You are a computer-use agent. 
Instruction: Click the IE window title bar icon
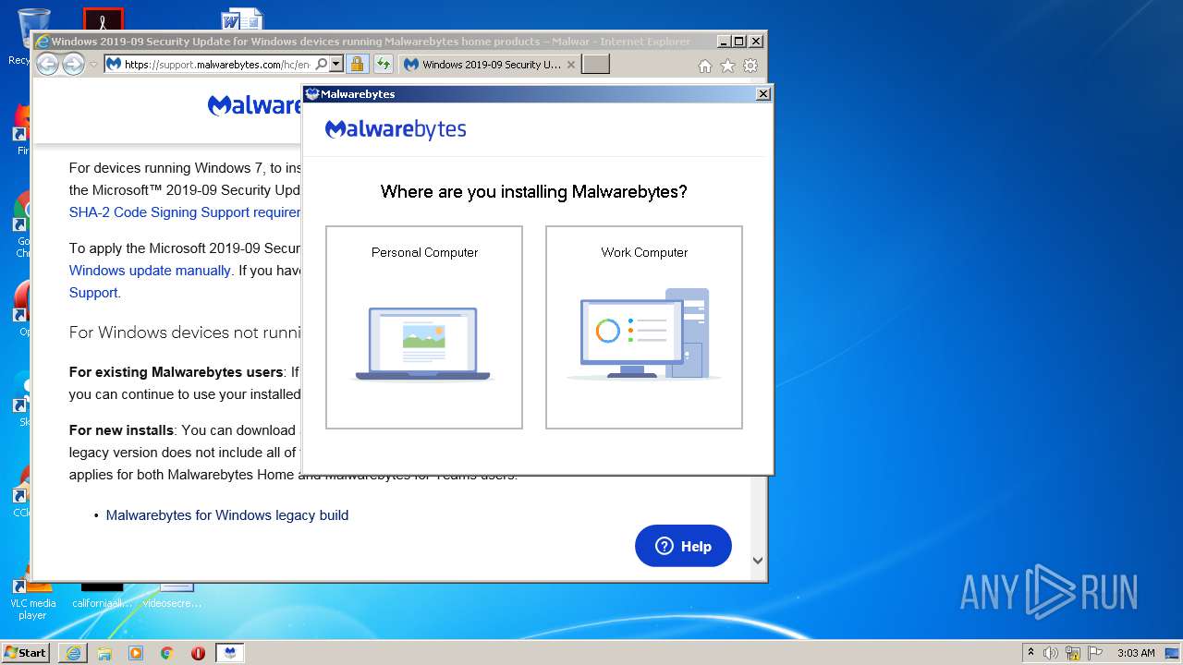(42, 42)
